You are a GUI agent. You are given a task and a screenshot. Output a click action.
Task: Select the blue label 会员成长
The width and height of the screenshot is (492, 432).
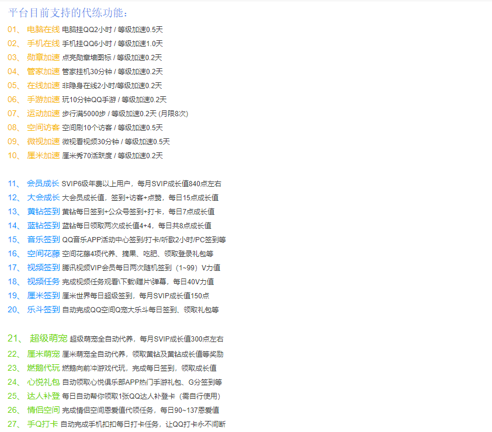pos(43,183)
